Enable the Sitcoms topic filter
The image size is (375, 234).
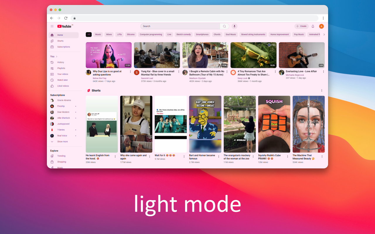pos(131,34)
